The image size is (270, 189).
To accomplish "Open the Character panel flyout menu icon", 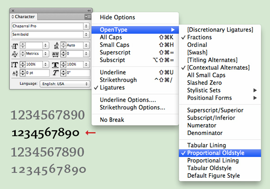I will click(x=87, y=17).
